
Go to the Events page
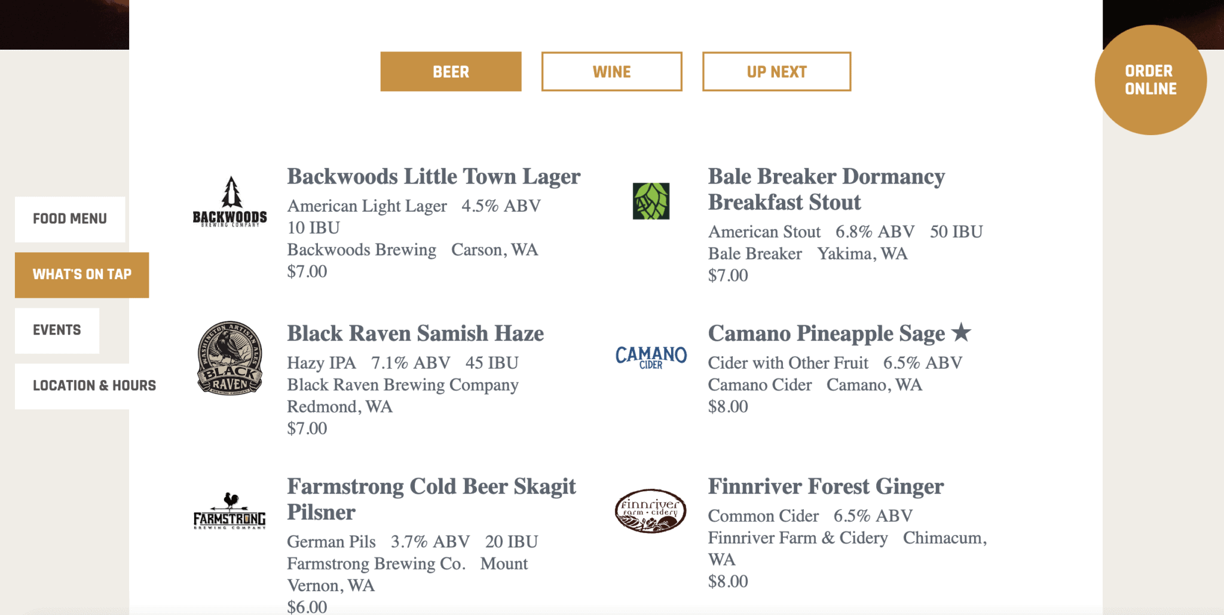coord(57,331)
